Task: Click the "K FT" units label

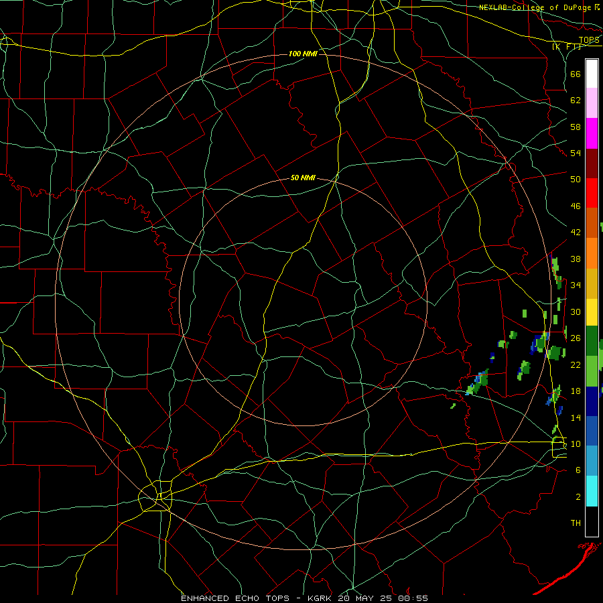Action: [x=566, y=47]
